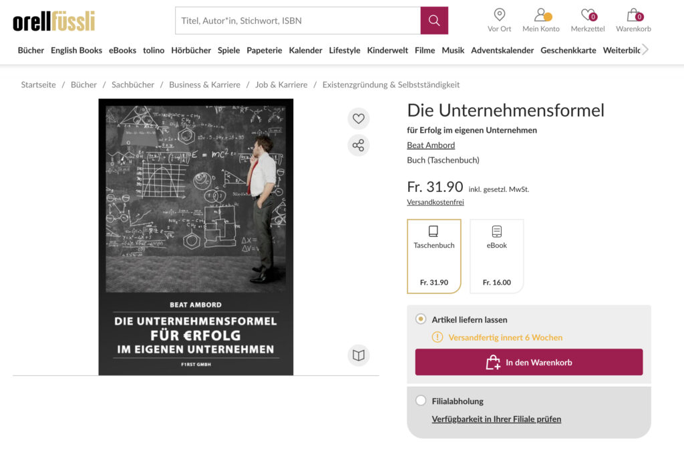The height and width of the screenshot is (458, 684).
Task: Select the Filialabholung radio button
Action: coord(421,401)
